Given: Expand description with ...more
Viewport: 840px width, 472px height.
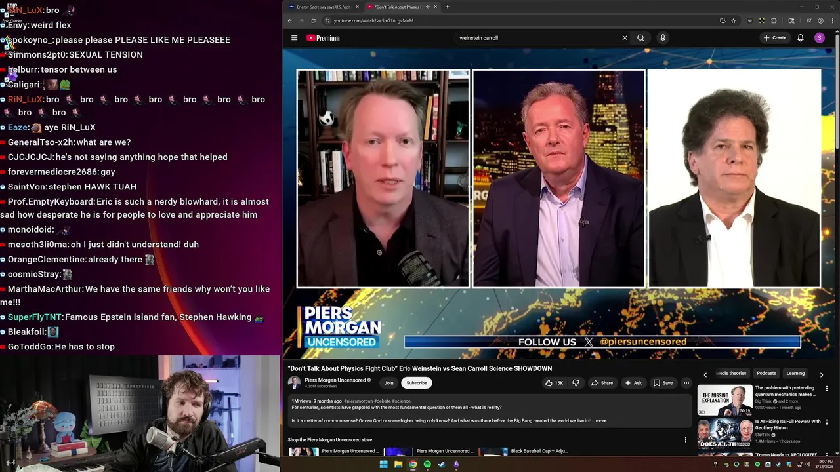Looking at the screenshot, I should pyautogui.click(x=599, y=421).
